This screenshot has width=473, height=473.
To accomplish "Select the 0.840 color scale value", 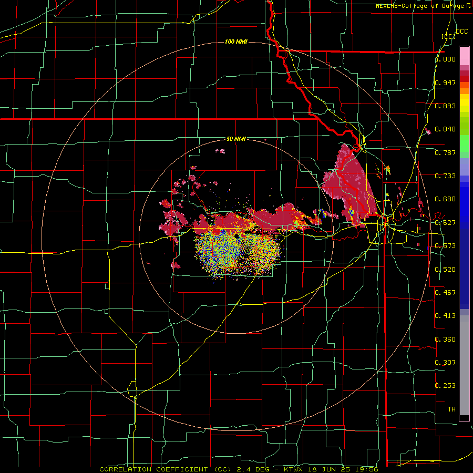I will (x=445, y=129).
